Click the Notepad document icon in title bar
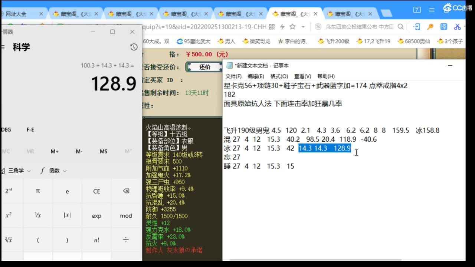The image size is (475, 267). coord(229,65)
